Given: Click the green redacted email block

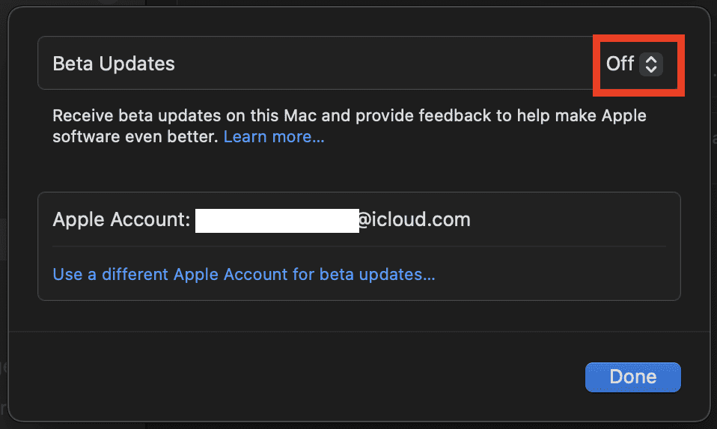Looking at the screenshot, I should coord(277,221).
